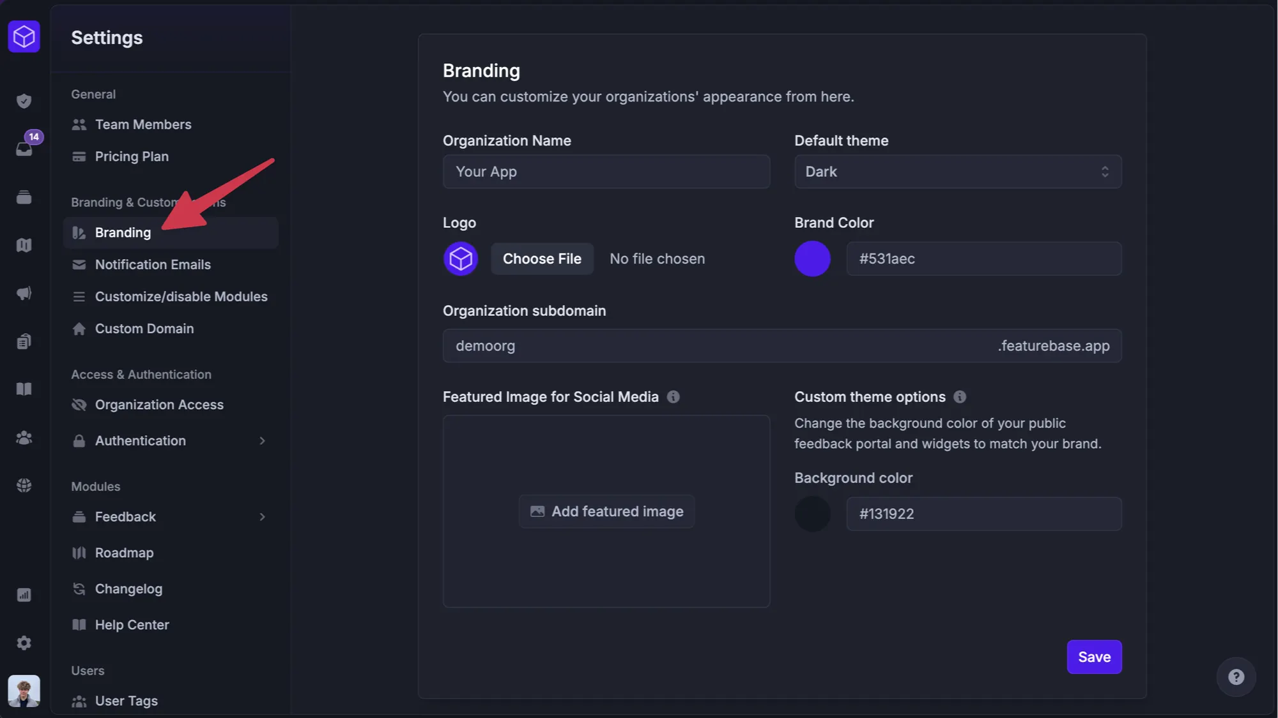Open Help Center module settings
Viewport: 1278px width, 718px height.
(171, 625)
